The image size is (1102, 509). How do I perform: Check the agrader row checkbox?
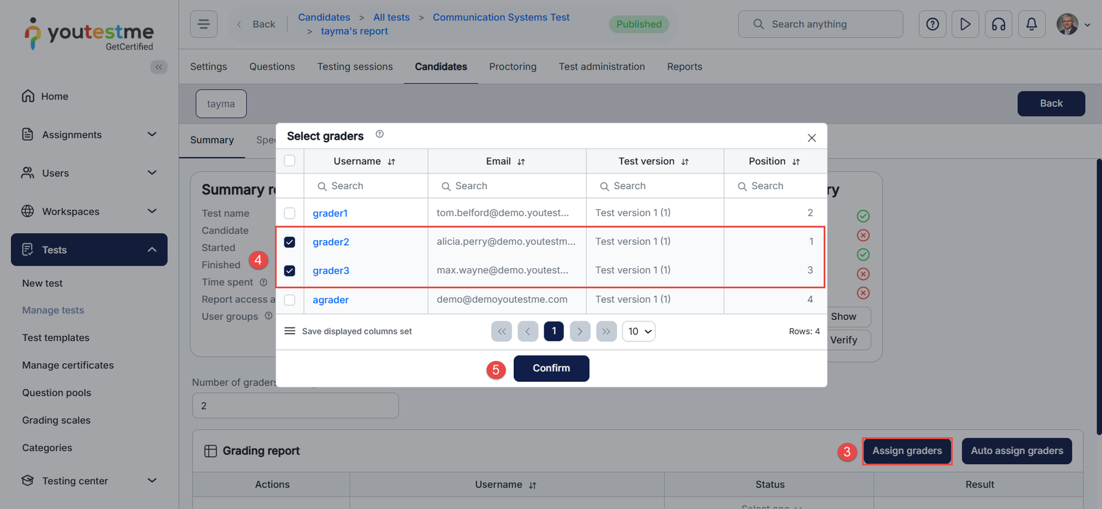(x=289, y=300)
